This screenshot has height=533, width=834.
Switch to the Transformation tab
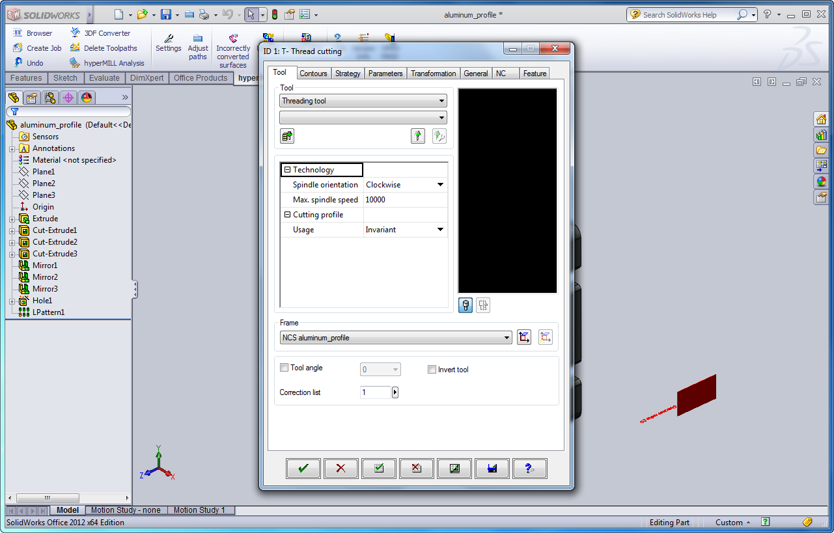[x=434, y=74]
